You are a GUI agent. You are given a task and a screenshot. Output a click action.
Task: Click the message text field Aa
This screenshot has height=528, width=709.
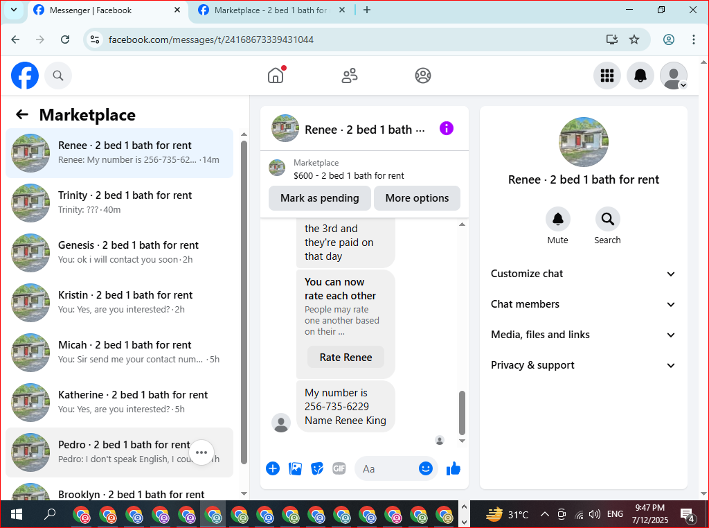point(389,468)
